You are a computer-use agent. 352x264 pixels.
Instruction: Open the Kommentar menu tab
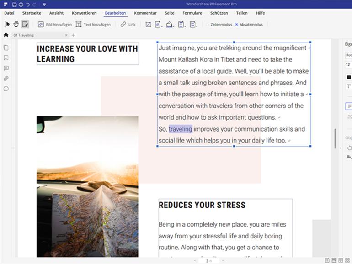145,13
